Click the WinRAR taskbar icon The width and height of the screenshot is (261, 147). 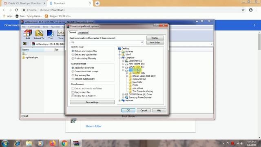76,143
